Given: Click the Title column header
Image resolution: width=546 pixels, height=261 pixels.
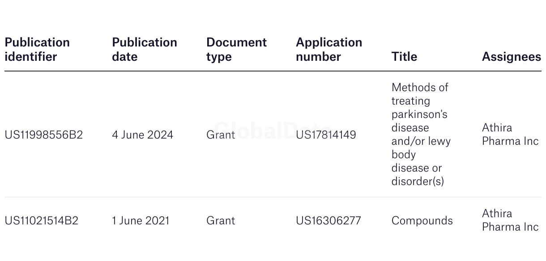Looking at the screenshot, I should (x=404, y=57).
